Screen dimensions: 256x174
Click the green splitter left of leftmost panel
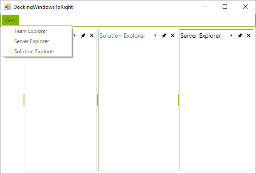click(x=24, y=100)
